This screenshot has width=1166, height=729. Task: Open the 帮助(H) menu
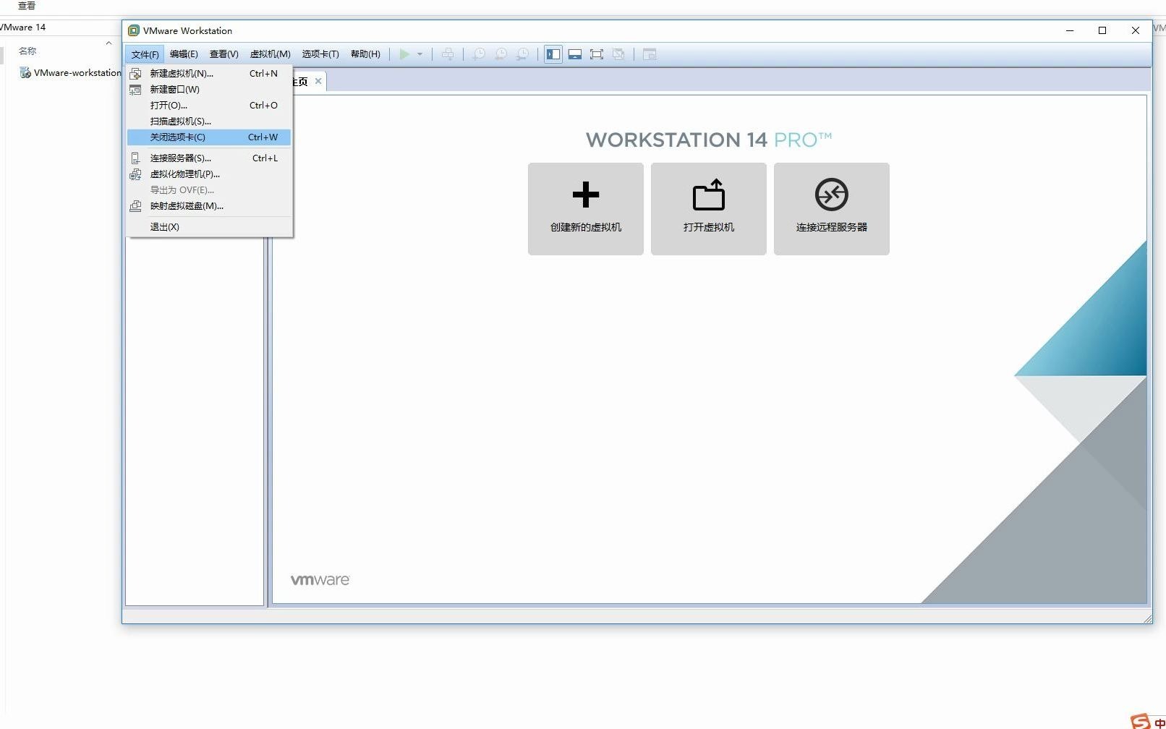[365, 54]
